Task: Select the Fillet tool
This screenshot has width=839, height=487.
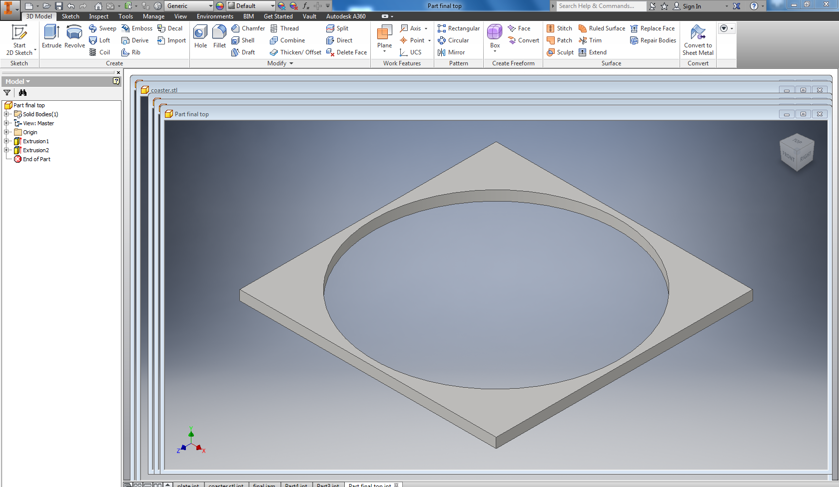Action: [x=219, y=36]
